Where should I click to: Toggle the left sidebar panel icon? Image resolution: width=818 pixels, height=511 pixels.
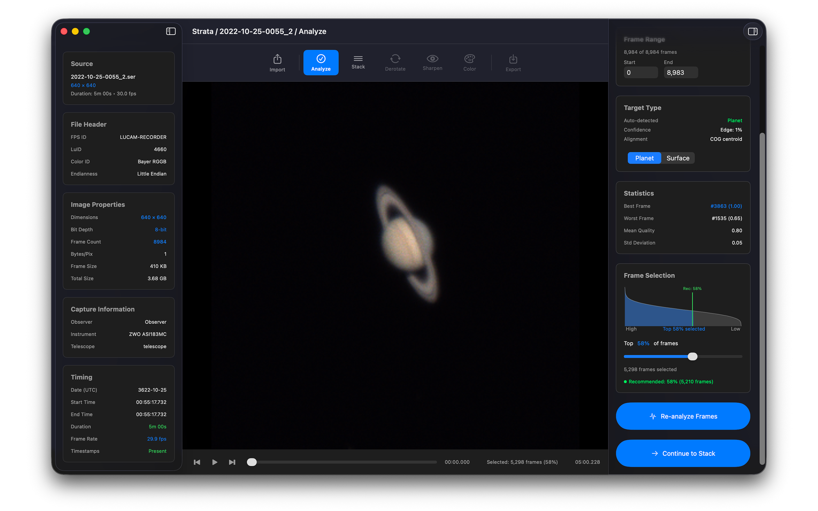coord(171,31)
